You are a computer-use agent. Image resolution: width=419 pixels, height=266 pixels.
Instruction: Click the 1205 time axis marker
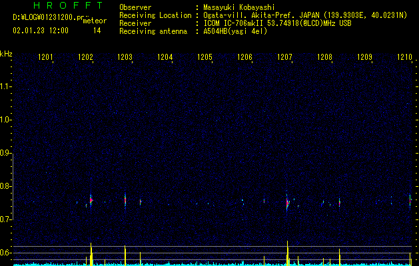tap(205, 57)
